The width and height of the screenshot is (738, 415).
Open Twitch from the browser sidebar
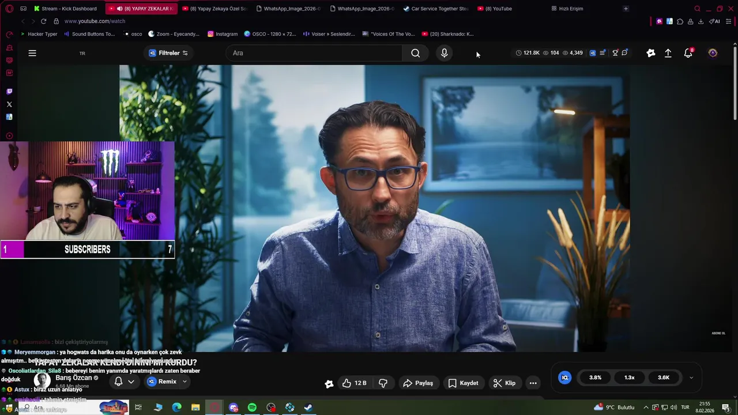(x=9, y=91)
